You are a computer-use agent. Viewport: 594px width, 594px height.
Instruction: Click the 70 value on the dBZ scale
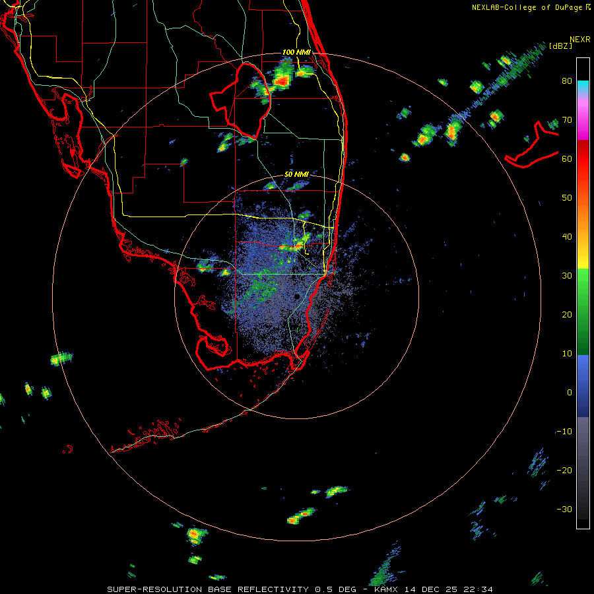567,119
